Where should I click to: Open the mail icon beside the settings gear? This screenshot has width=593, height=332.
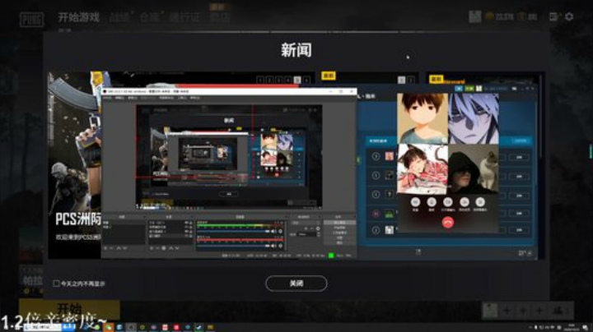(x=554, y=16)
